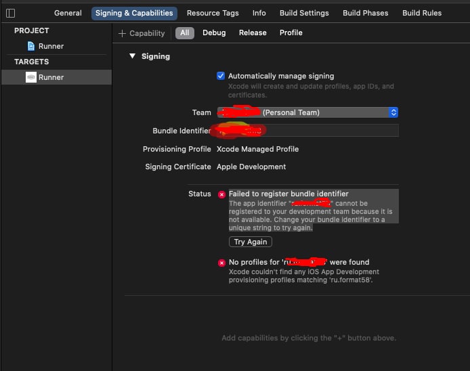Image resolution: width=470 pixels, height=371 pixels.
Task: Click the Apple Development certificate value
Action: 251,167
